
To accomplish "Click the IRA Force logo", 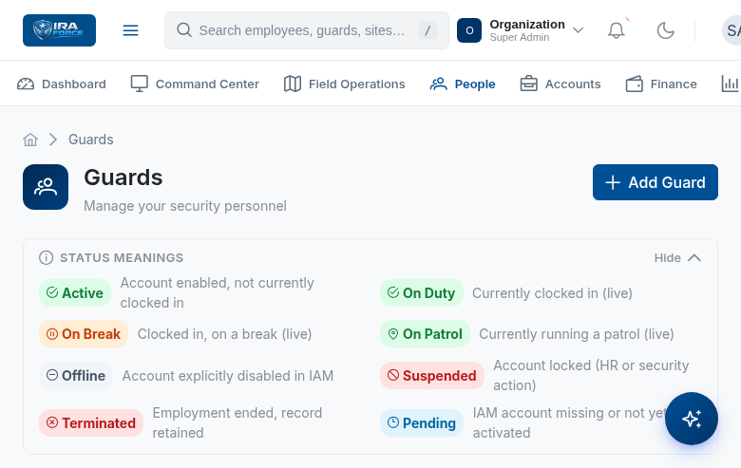I will (x=59, y=30).
